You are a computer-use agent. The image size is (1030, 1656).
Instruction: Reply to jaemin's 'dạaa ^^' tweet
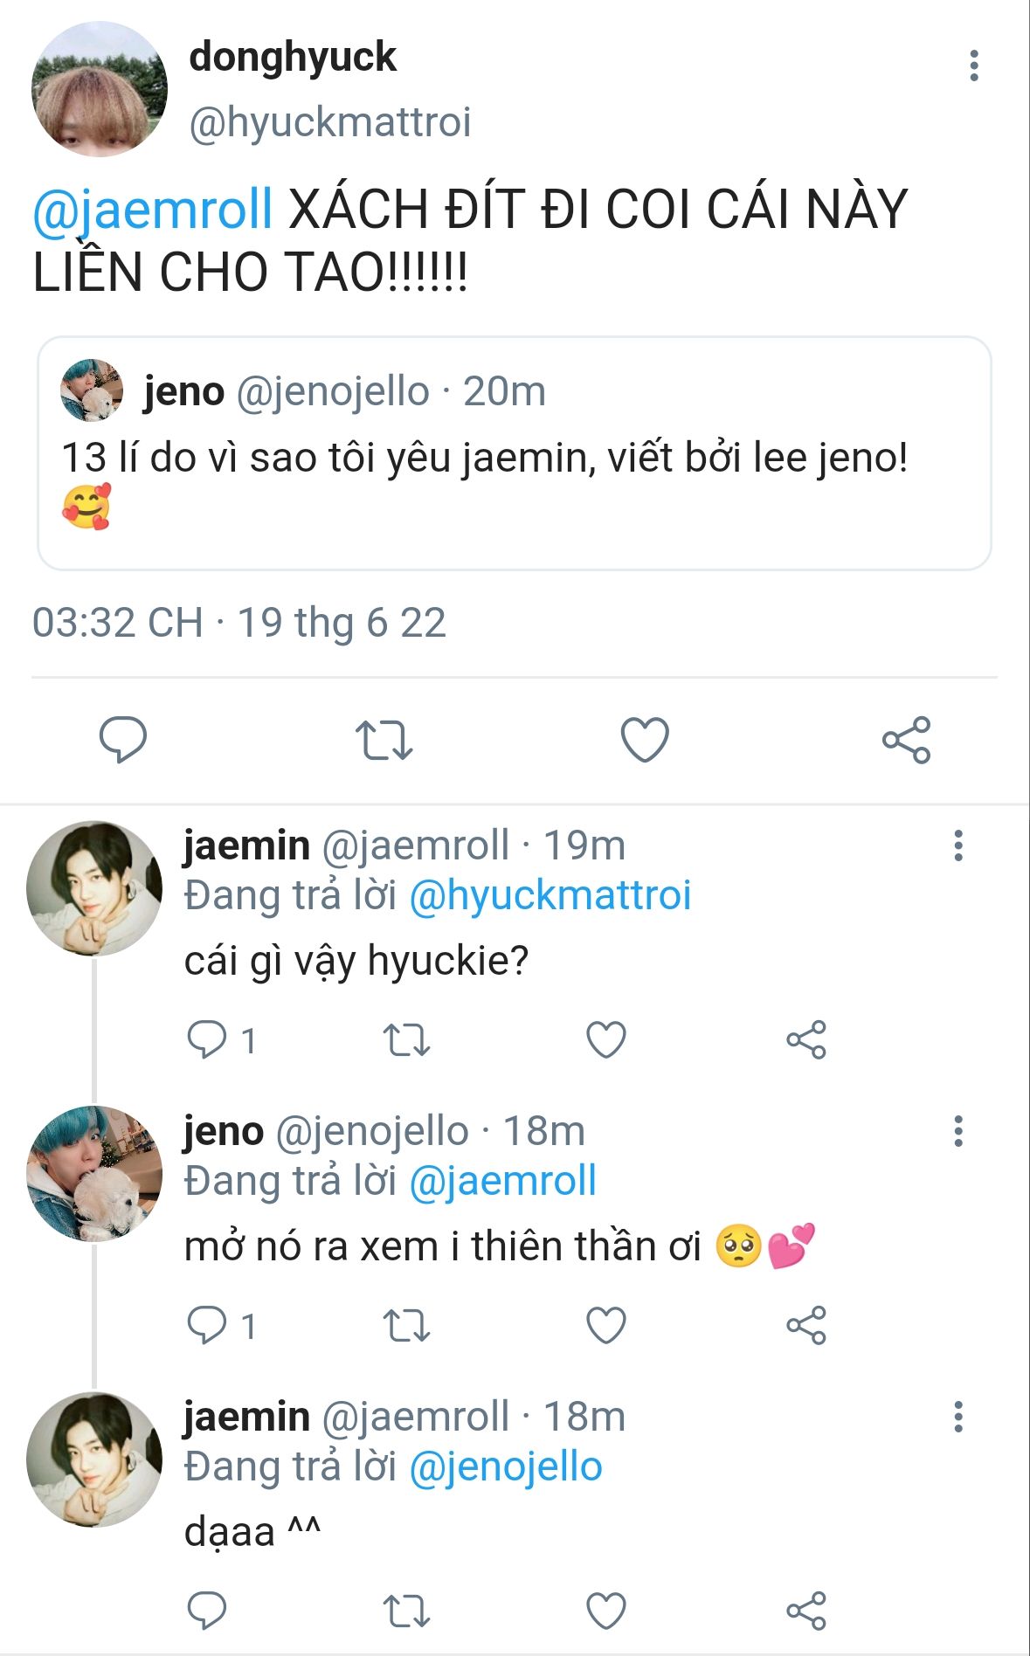click(207, 1611)
